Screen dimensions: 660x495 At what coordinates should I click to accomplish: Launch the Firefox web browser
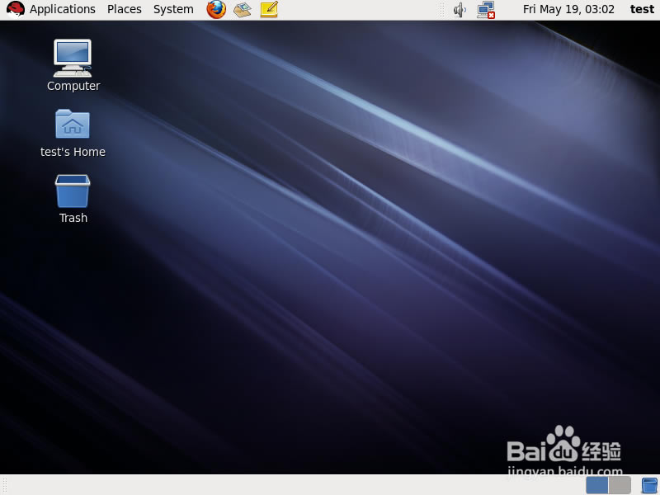pos(216,9)
